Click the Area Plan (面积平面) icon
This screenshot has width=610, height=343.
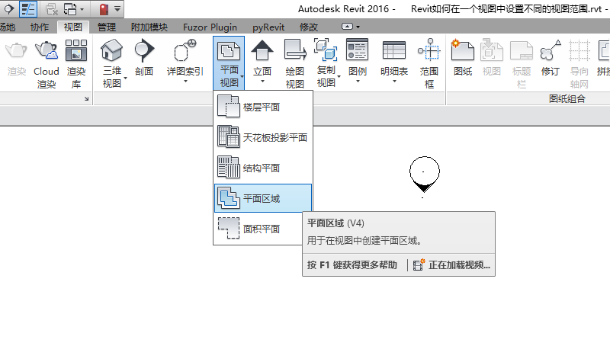[x=228, y=228]
